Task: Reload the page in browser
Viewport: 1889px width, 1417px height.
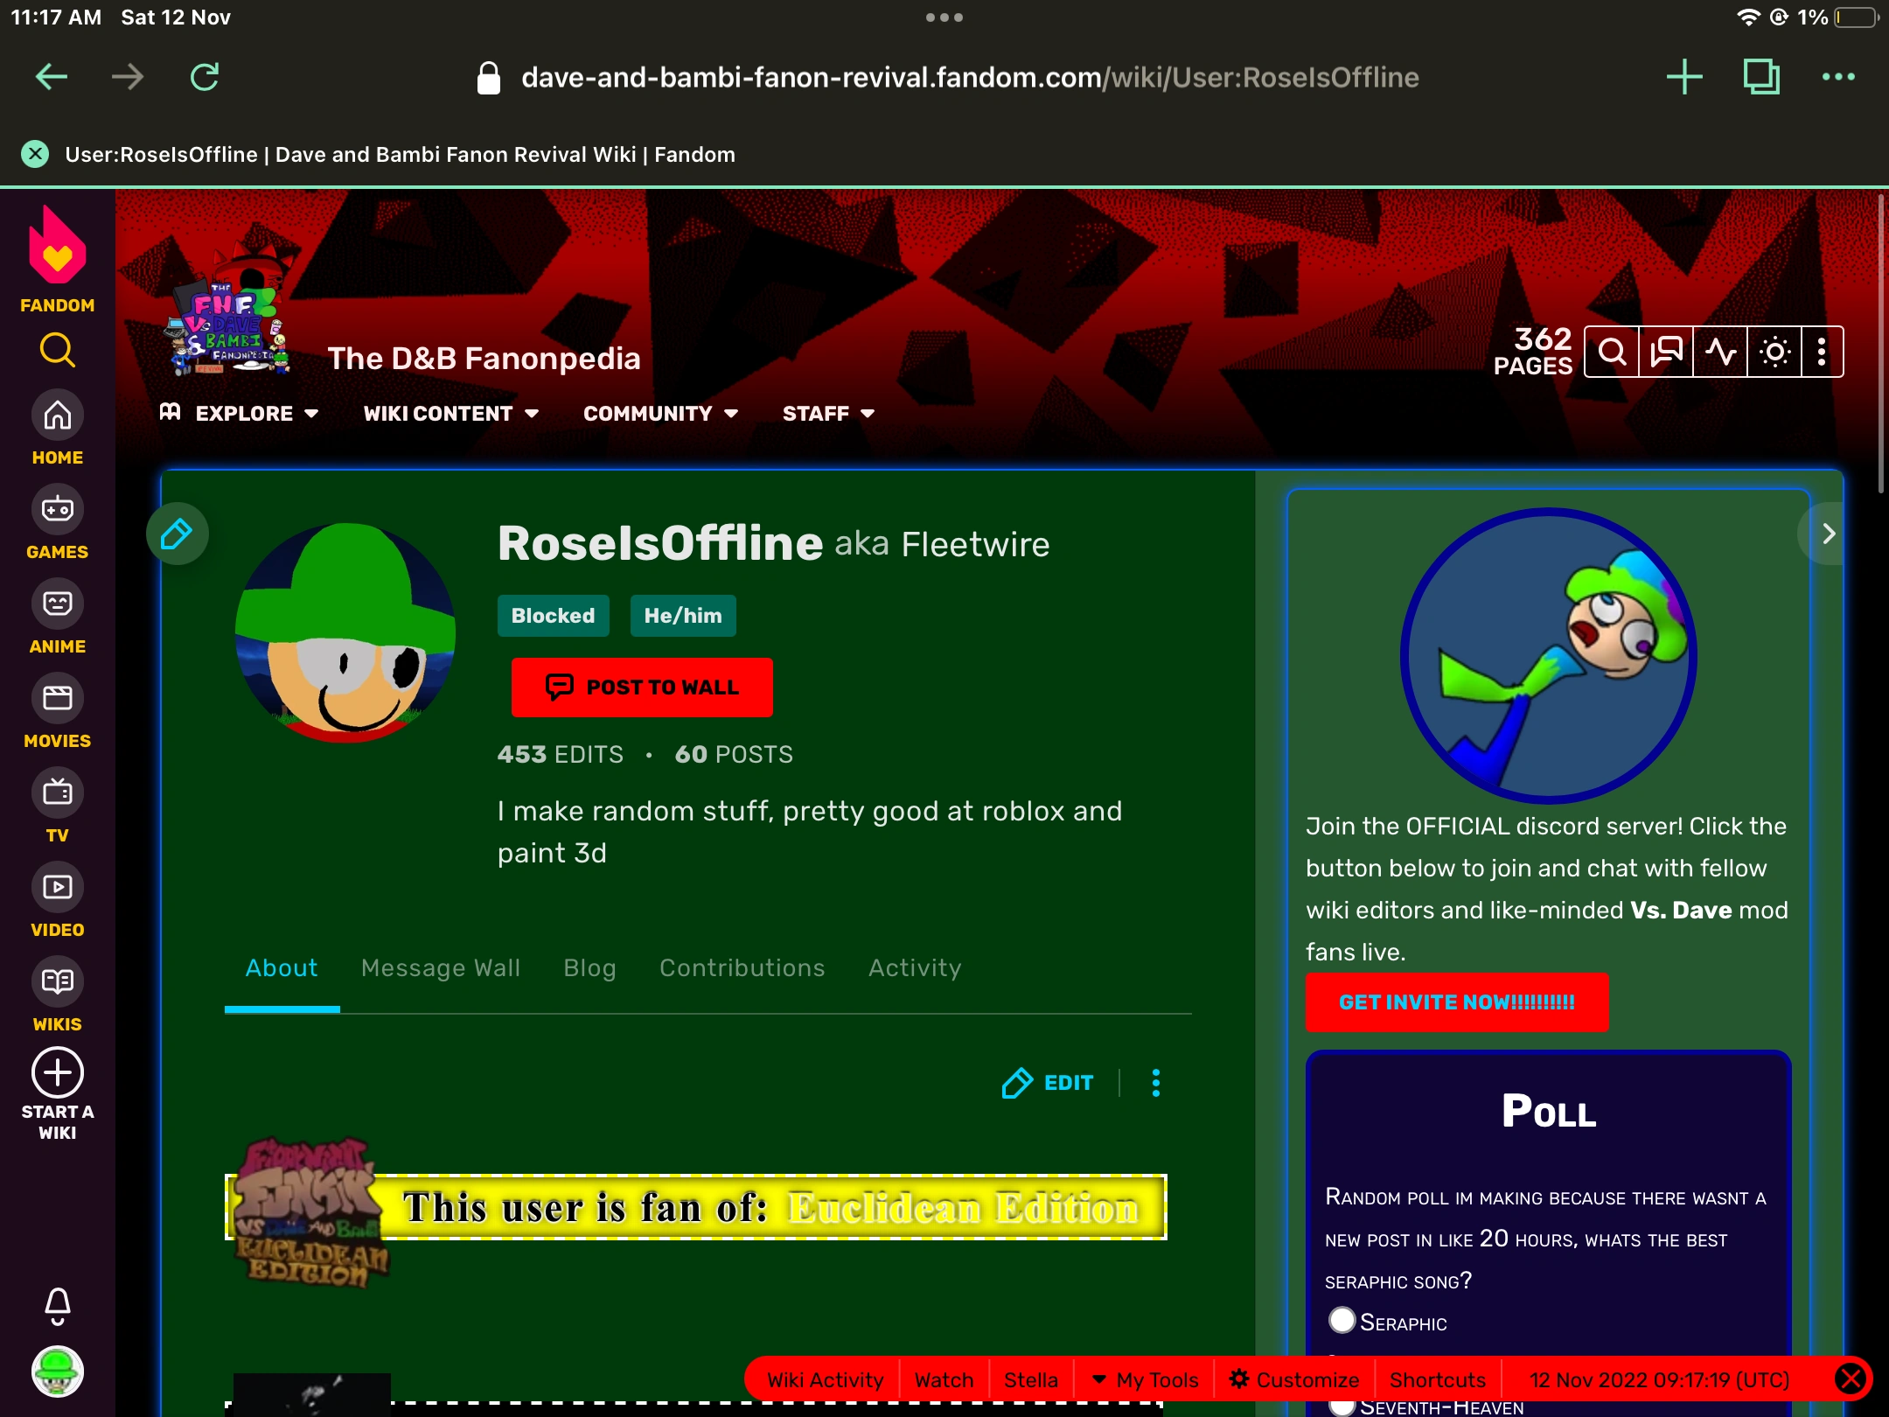Action: 205,77
